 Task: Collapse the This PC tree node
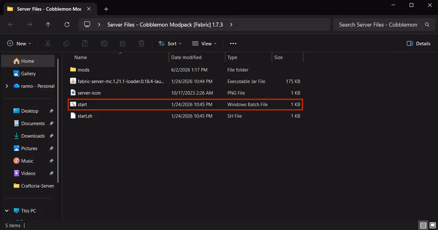pyautogui.click(x=7, y=210)
